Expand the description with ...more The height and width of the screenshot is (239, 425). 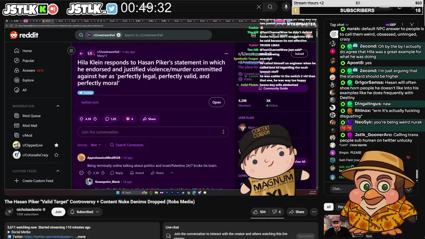[x=80, y=237]
